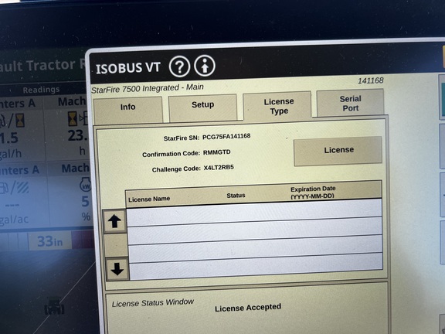Open the ISOBUS VT help question mark icon

click(179, 66)
